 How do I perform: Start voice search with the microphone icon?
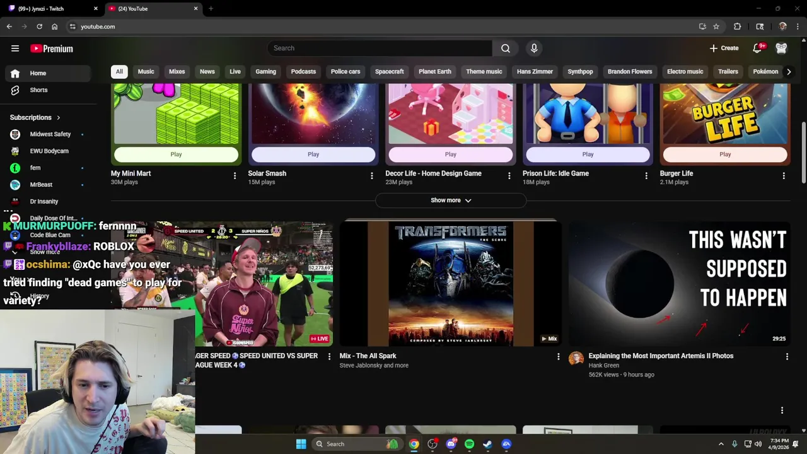534,48
